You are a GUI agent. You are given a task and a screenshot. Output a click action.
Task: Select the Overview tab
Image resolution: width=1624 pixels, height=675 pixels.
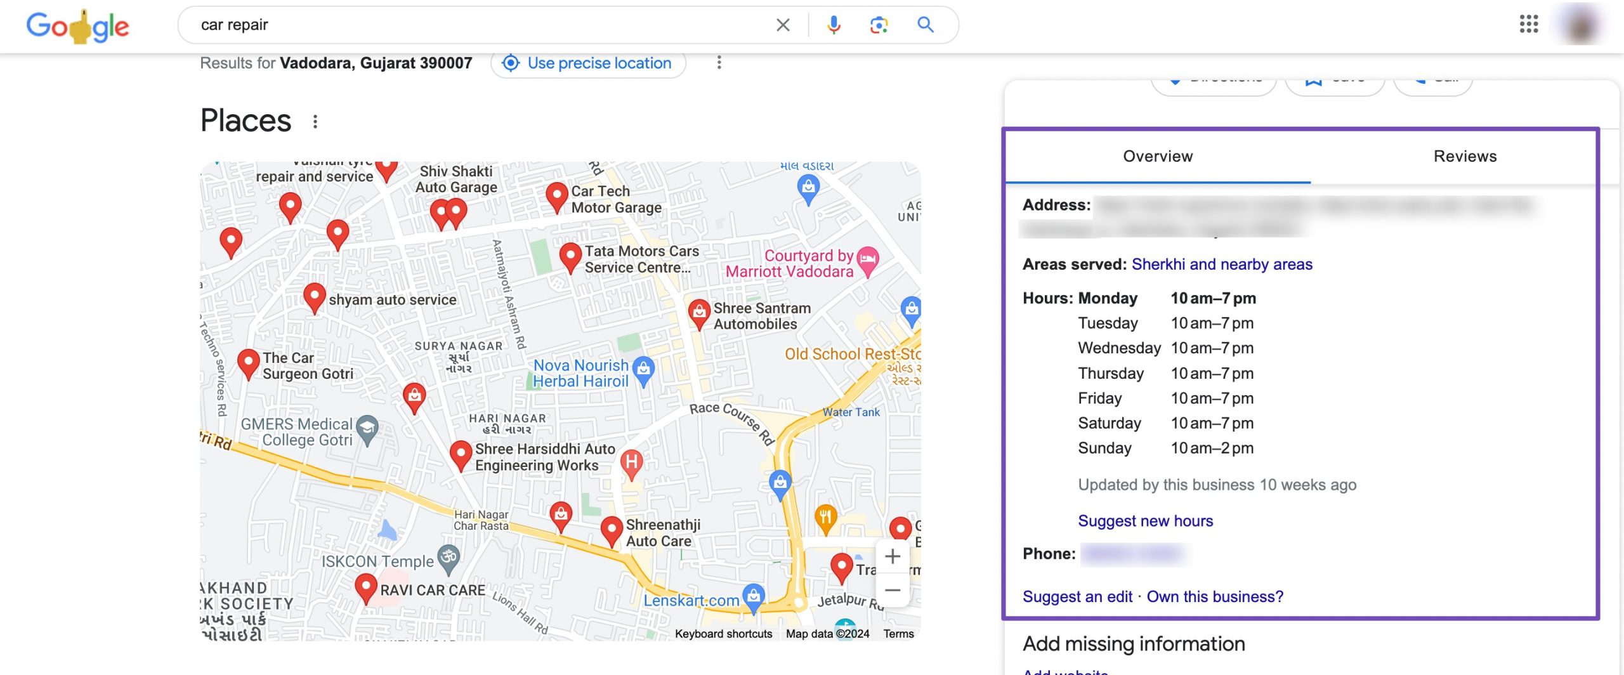point(1158,156)
